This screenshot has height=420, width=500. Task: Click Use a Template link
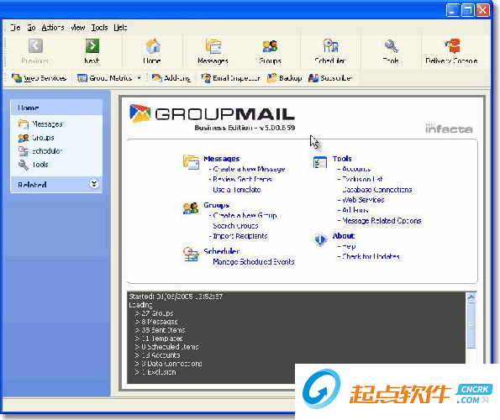[237, 190]
